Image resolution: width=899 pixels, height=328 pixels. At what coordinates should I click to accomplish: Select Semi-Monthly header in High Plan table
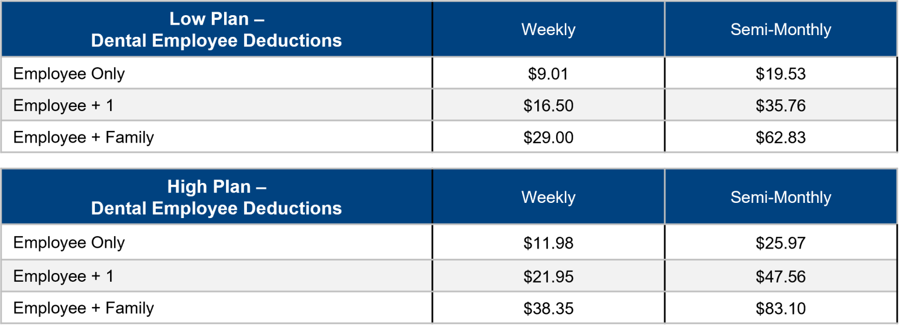(x=781, y=198)
